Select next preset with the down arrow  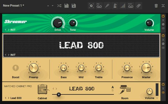pyautogui.click(x=53, y=6)
